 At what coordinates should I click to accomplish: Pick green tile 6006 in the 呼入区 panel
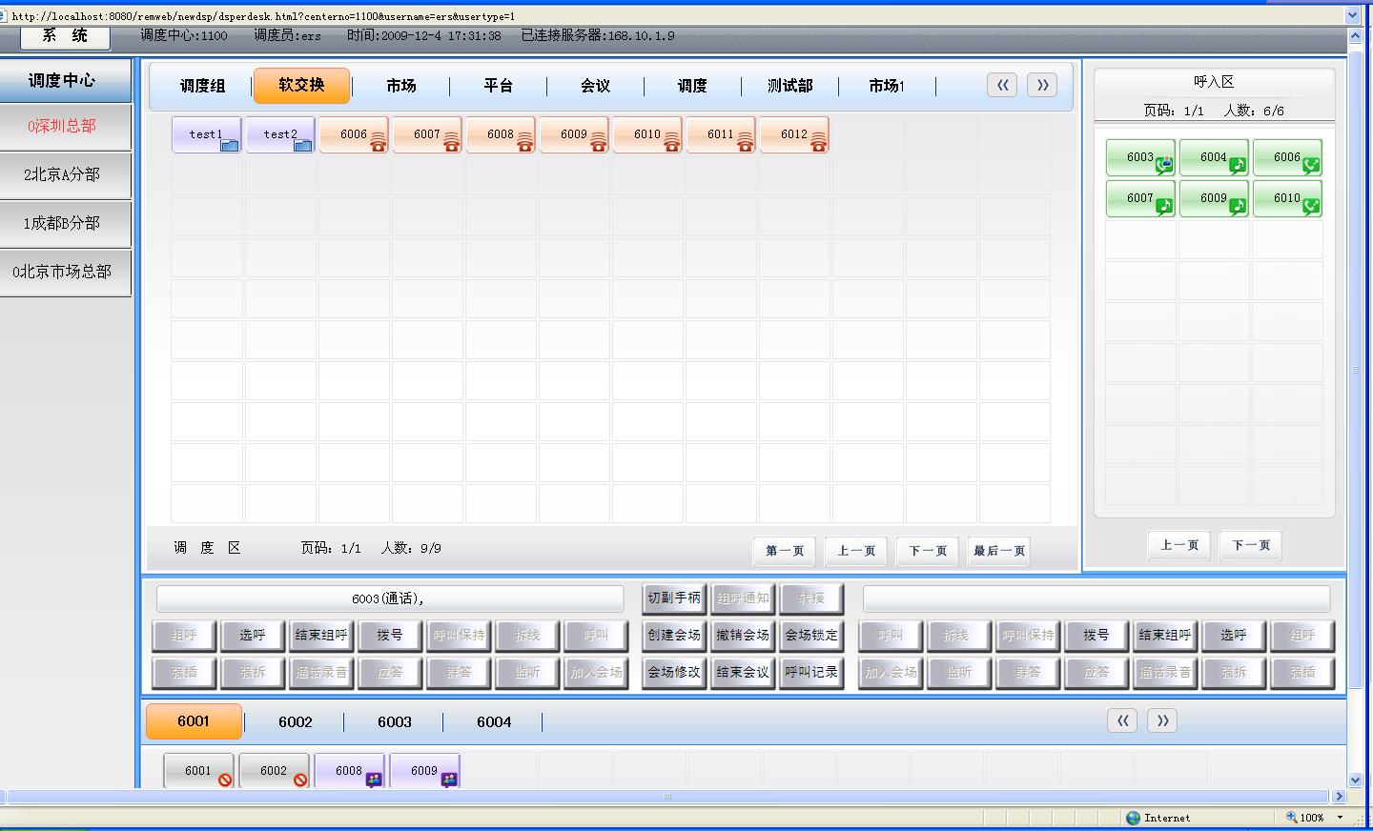point(1287,158)
